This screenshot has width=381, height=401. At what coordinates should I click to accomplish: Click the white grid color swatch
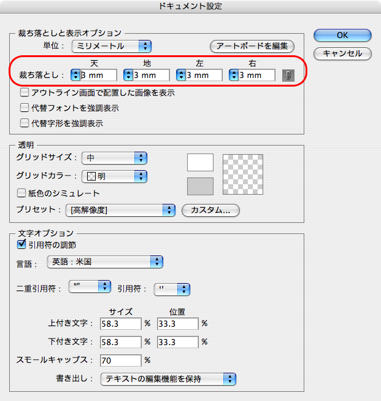pyautogui.click(x=201, y=162)
